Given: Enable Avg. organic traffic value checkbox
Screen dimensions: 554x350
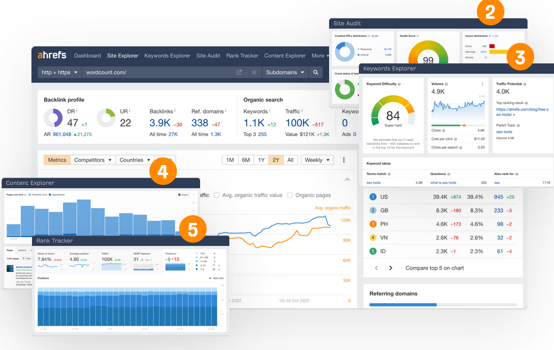Looking at the screenshot, I should (217, 195).
